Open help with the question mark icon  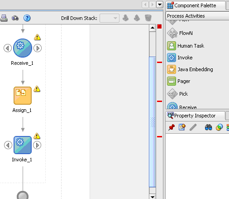coord(27,18)
